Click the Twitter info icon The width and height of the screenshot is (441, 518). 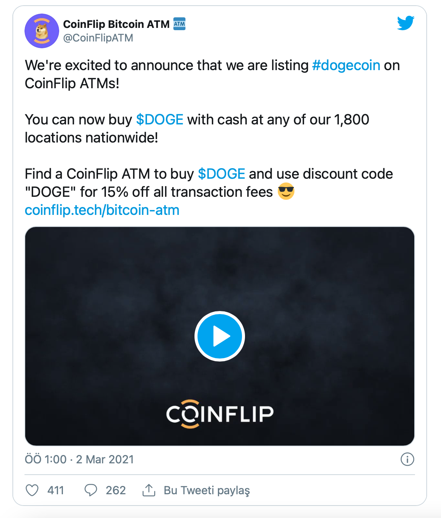(407, 459)
